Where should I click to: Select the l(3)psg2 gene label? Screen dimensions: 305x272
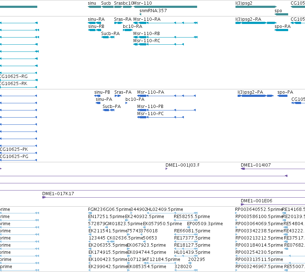(244, 3)
